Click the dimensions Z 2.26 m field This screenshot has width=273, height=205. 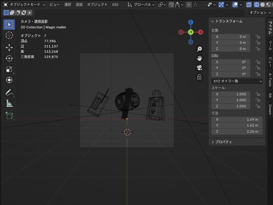(237, 132)
